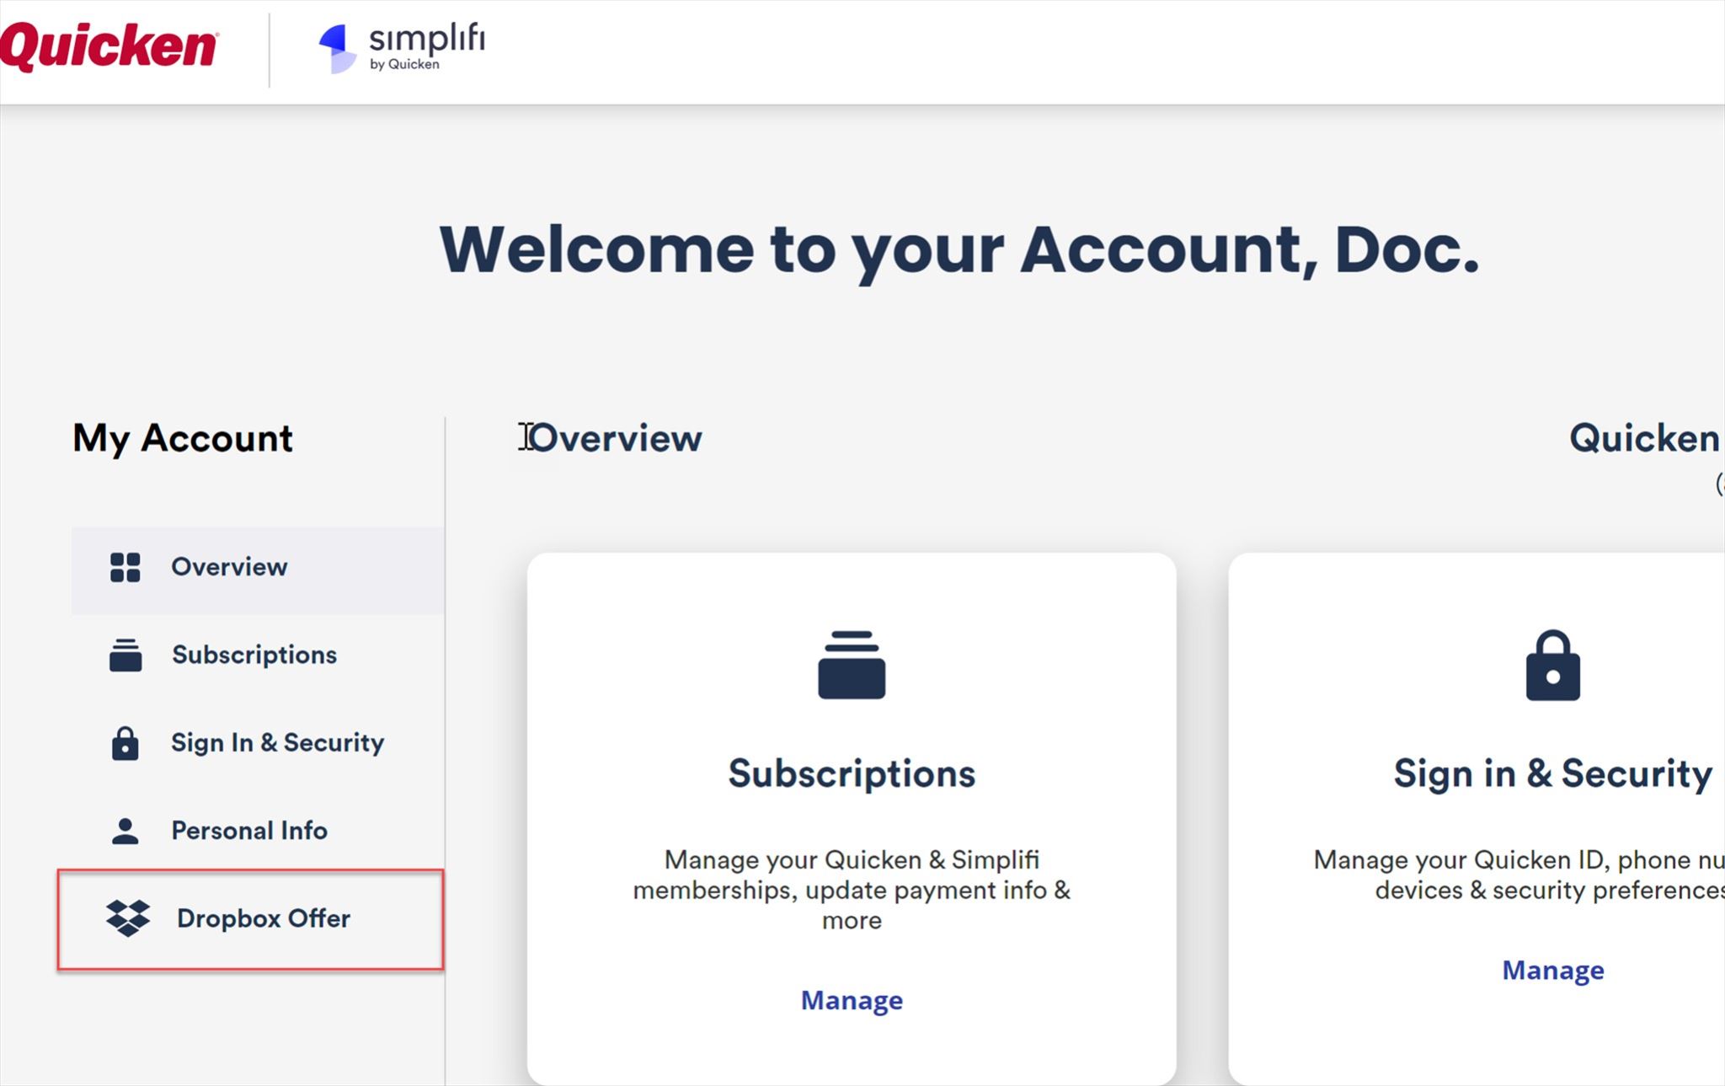Click the Simplifi by Quicken logo

(x=403, y=48)
